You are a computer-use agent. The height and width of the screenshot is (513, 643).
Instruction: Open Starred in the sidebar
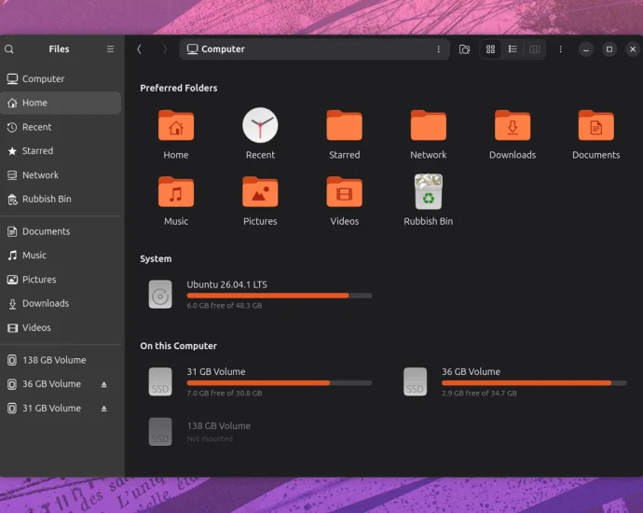61,150
